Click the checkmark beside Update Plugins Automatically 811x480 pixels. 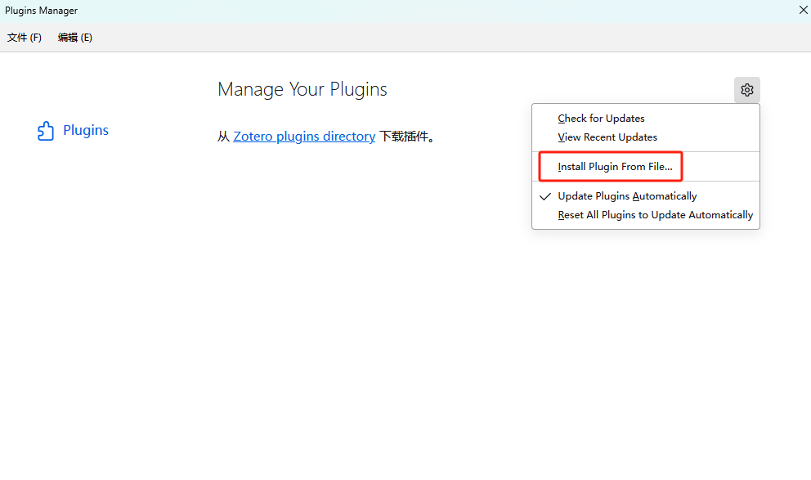(x=545, y=196)
